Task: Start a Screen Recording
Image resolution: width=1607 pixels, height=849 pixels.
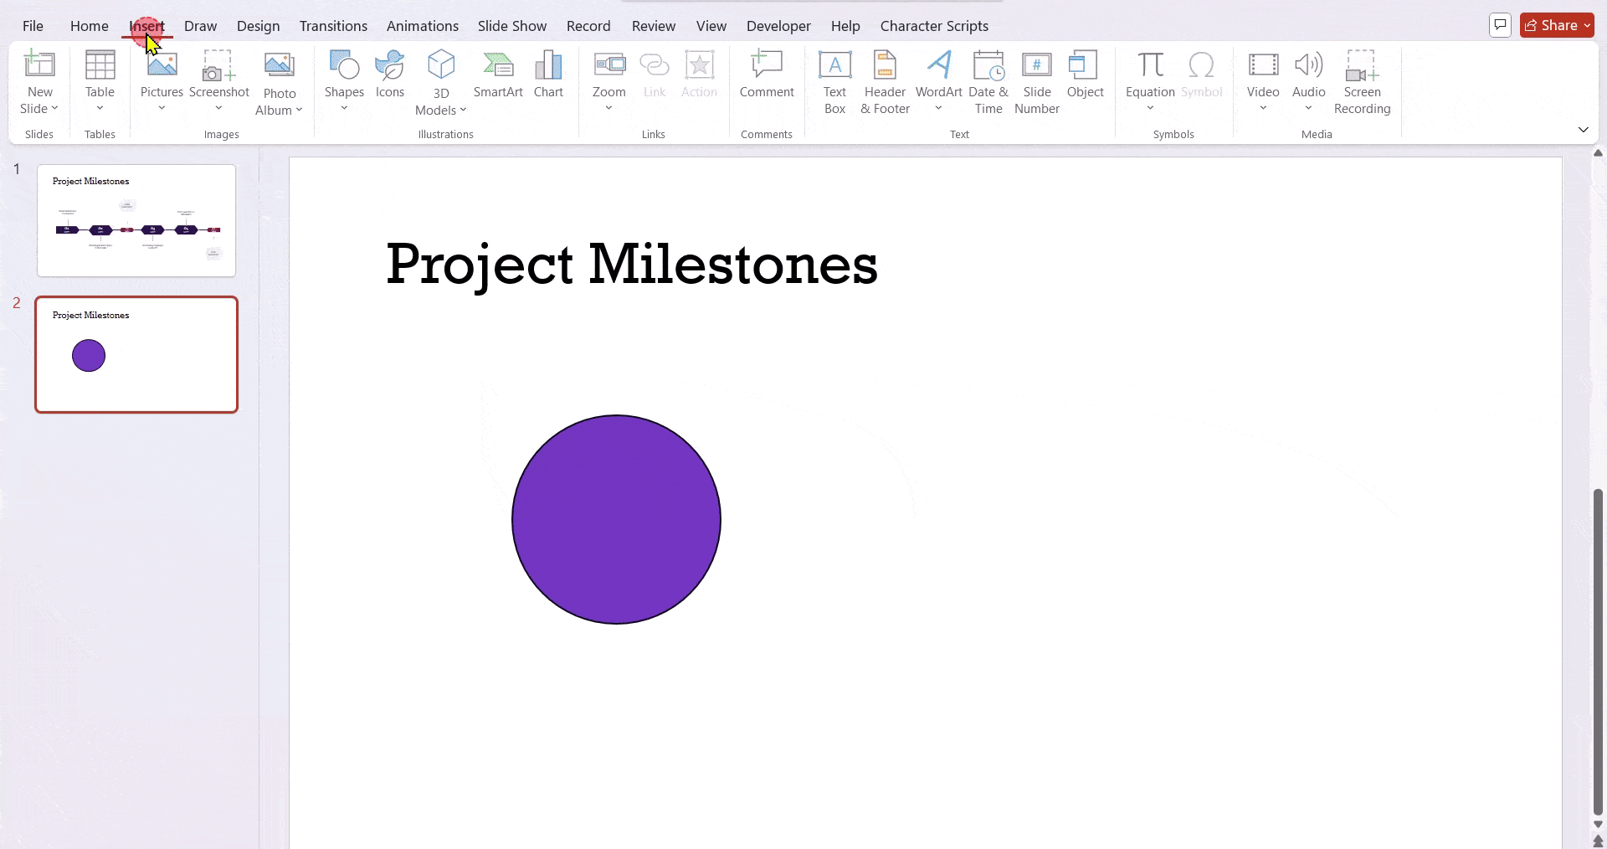Action: (x=1362, y=80)
